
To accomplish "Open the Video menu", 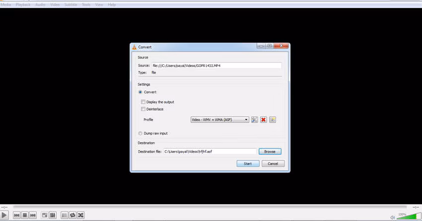I will click(55, 4).
